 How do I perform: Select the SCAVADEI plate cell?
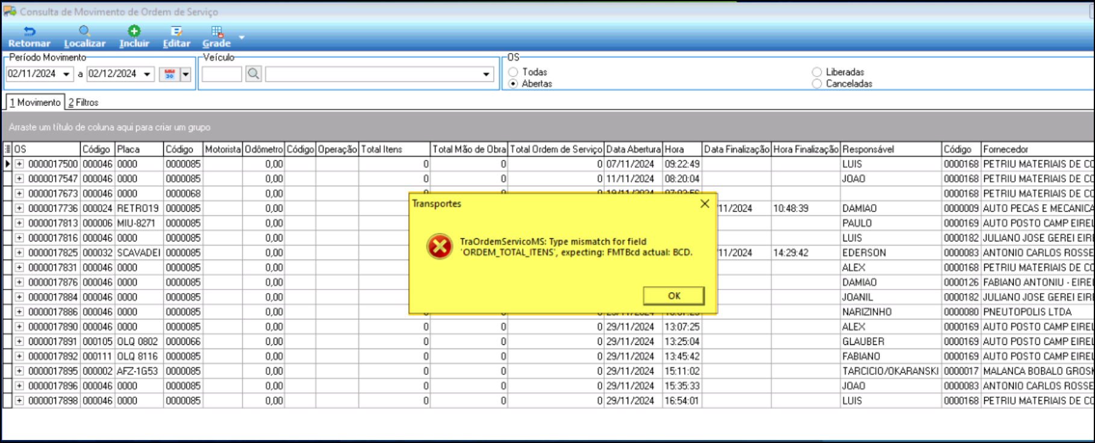tap(139, 253)
